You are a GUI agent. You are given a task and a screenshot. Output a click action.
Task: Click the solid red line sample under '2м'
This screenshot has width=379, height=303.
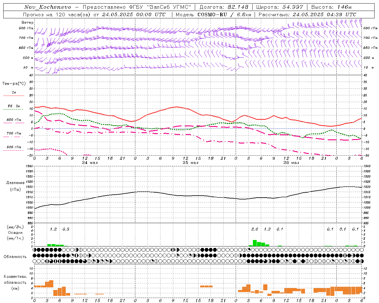click(x=14, y=96)
